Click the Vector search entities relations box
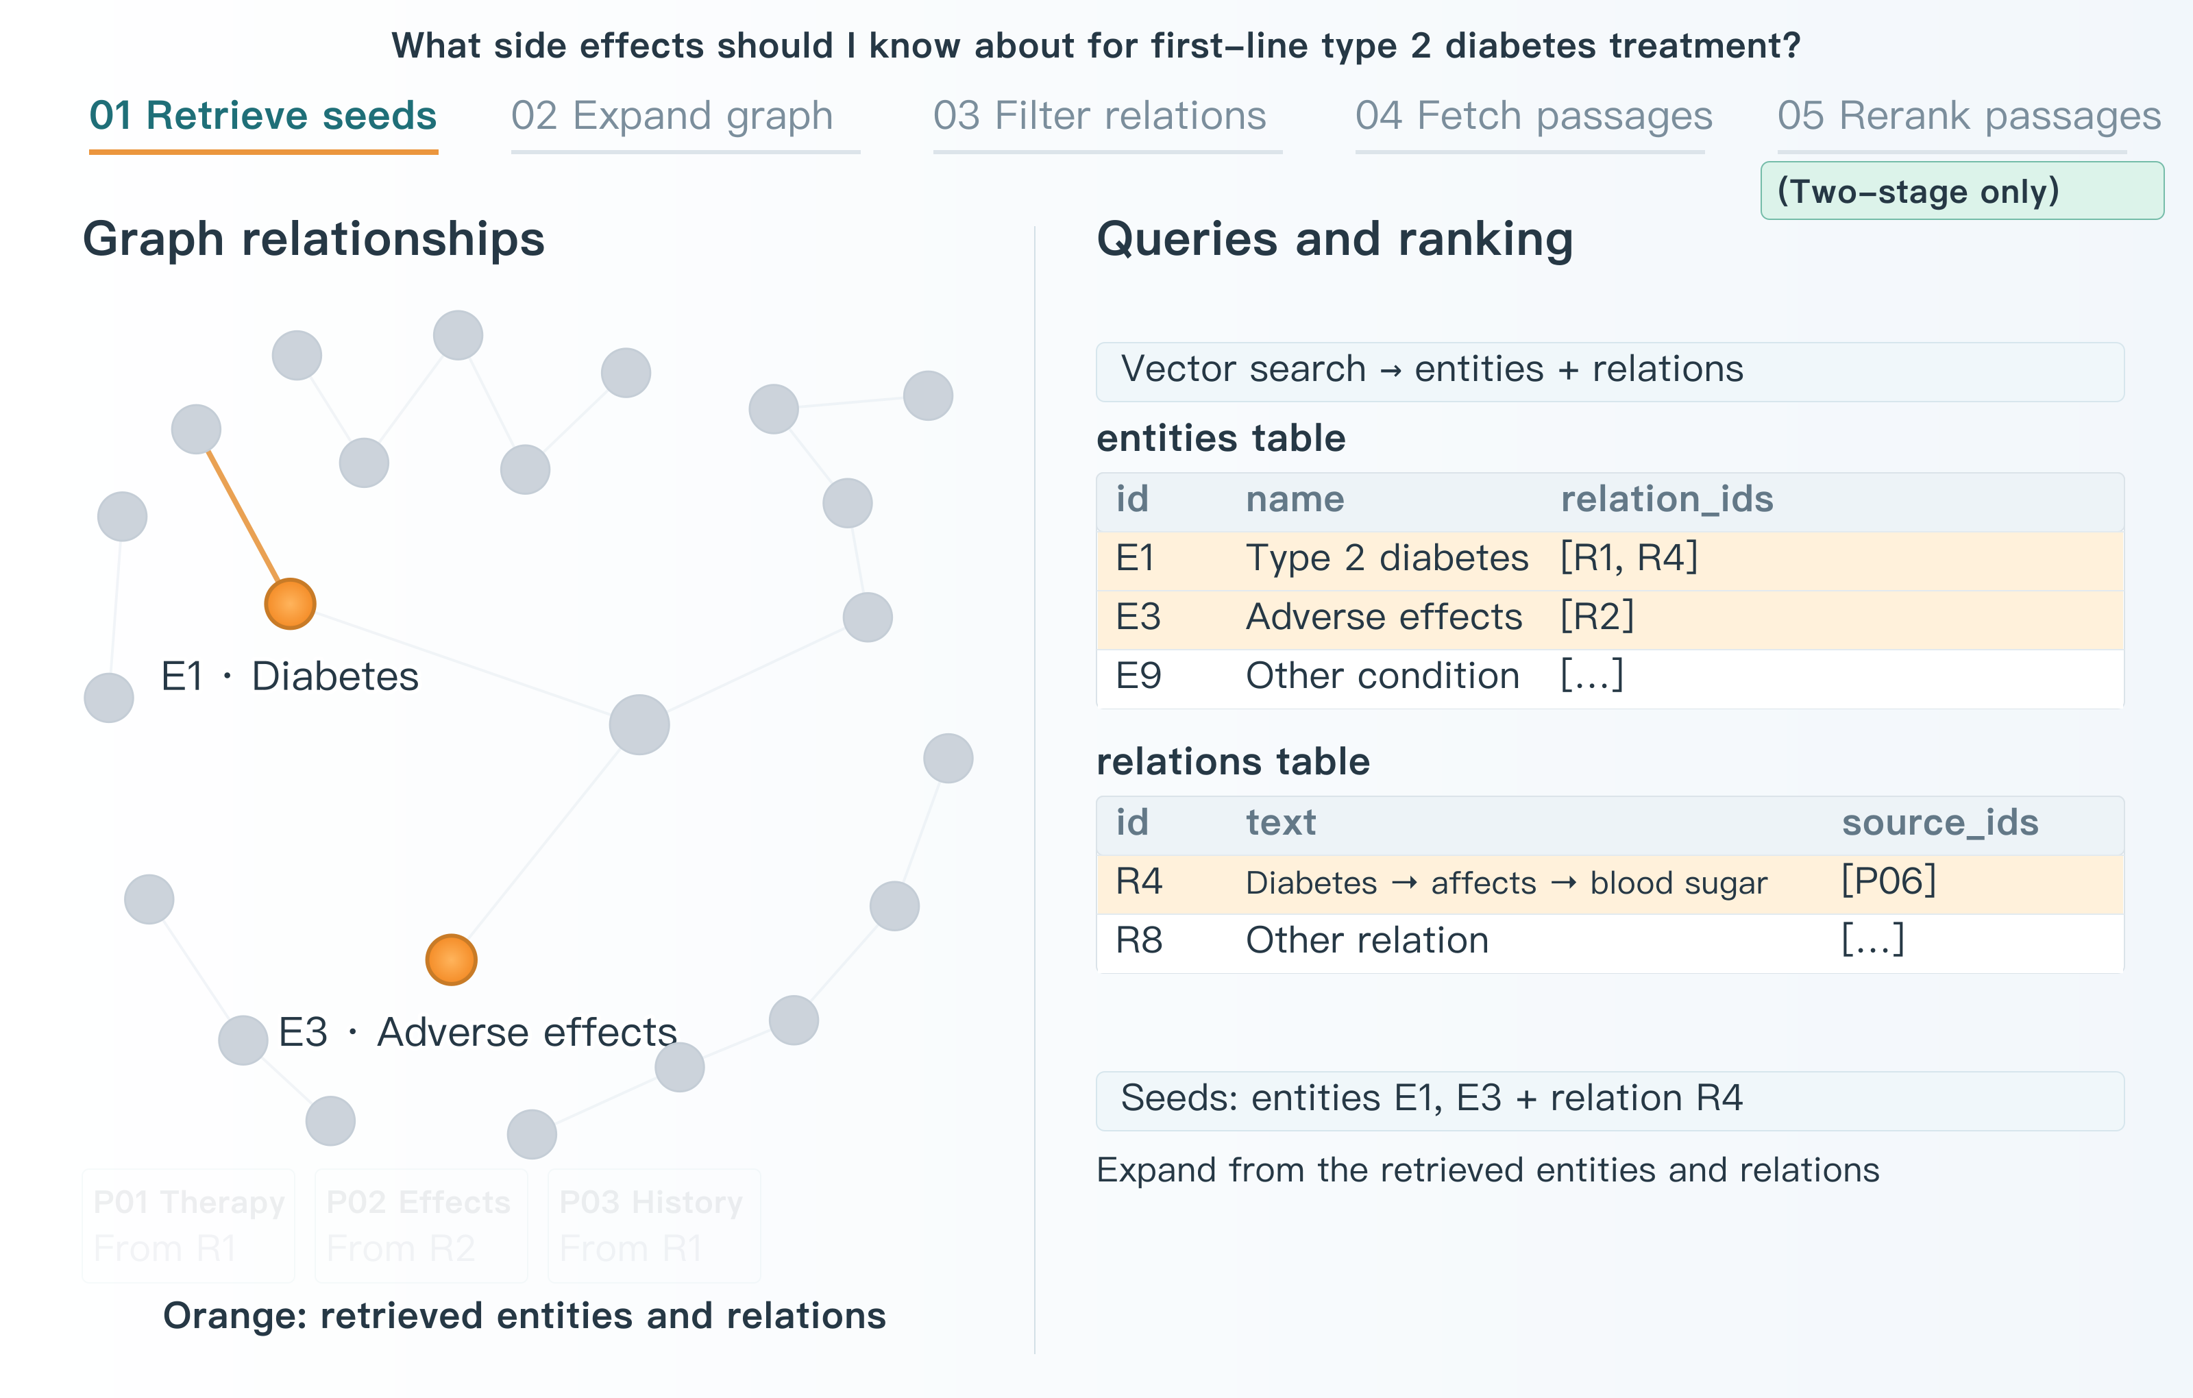 [1609, 371]
